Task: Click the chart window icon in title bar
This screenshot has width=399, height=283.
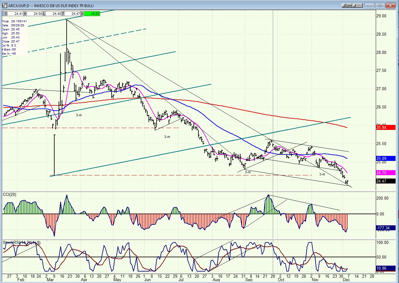Action: coord(4,5)
